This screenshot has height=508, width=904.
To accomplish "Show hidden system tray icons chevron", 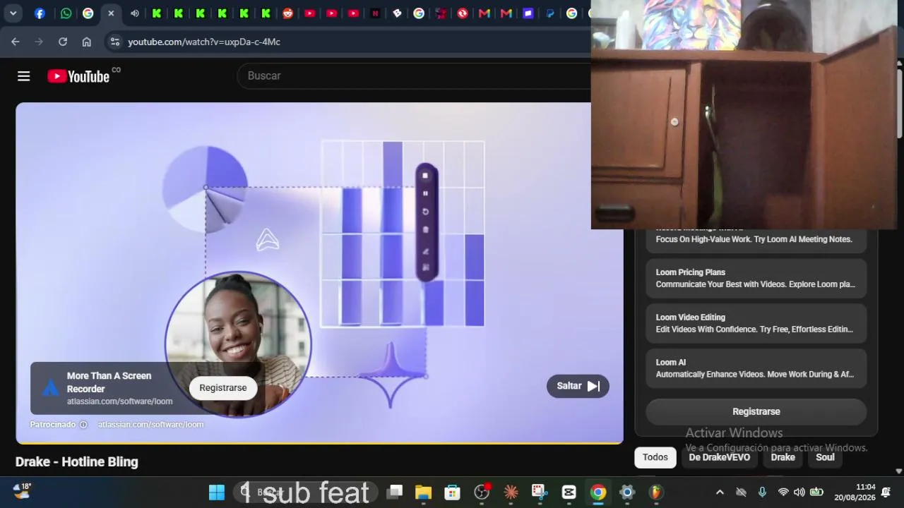I will (x=720, y=492).
